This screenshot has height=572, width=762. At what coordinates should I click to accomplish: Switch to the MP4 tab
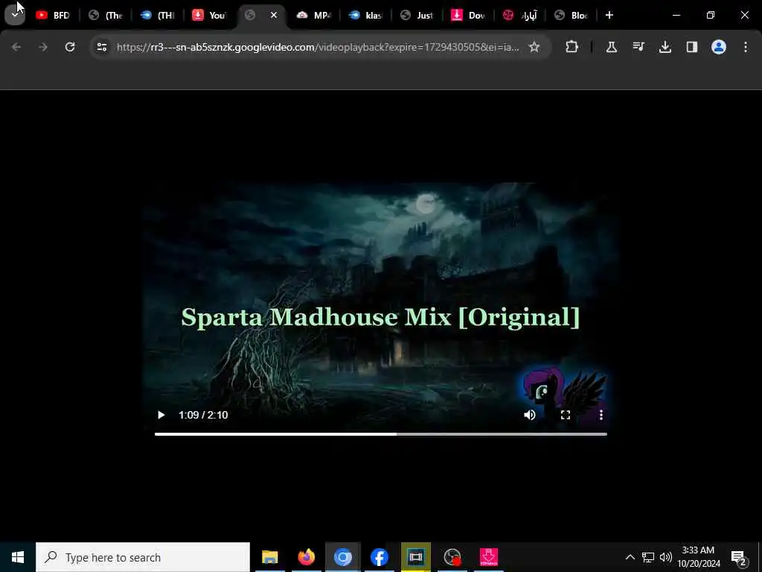[314, 15]
